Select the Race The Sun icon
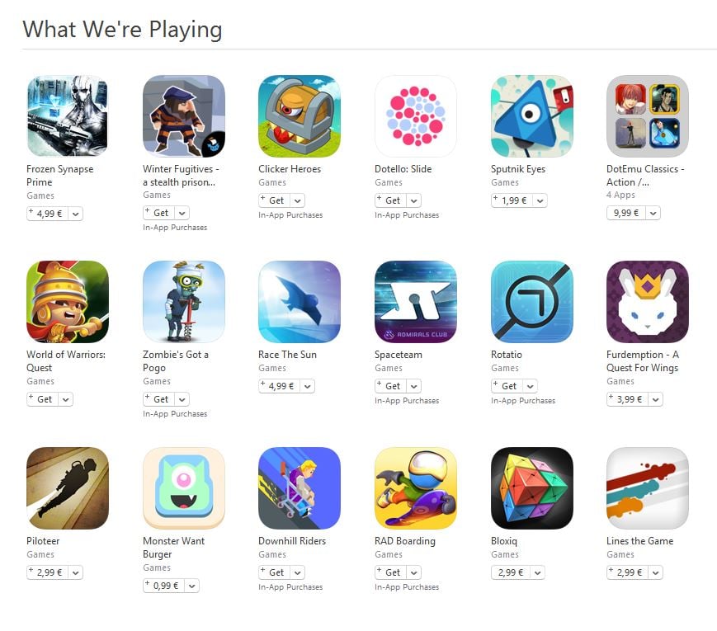Viewport: 717px width, 631px height. click(300, 302)
